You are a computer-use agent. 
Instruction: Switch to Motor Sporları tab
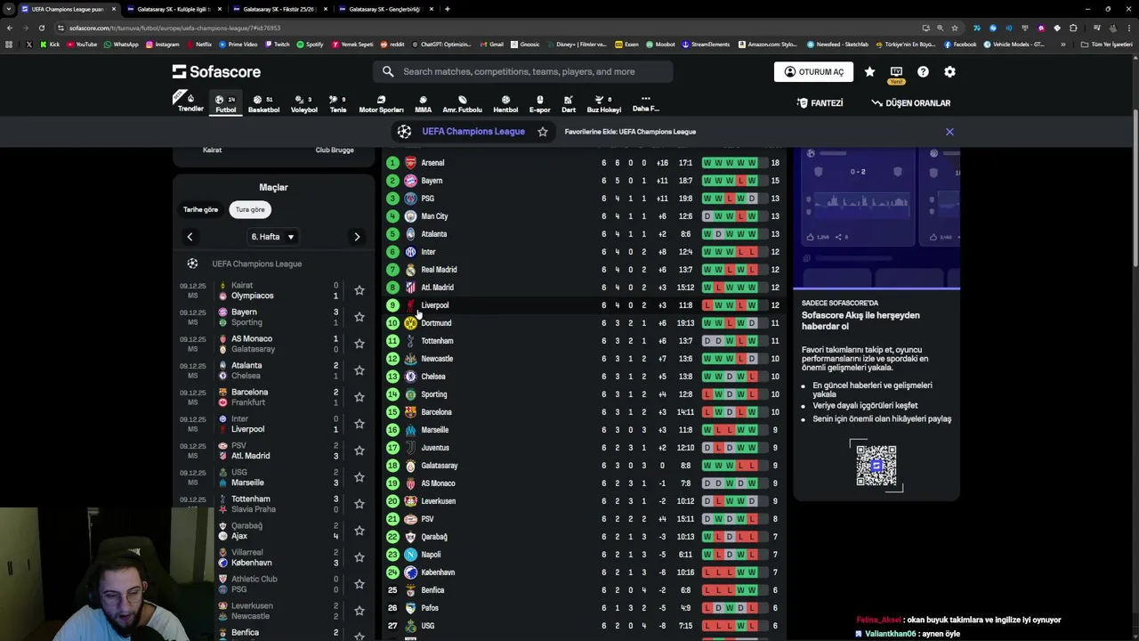381,104
